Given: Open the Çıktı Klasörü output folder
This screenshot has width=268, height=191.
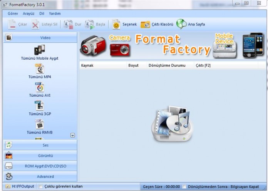Looking at the screenshot, I should pyautogui.click(x=157, y=24).
